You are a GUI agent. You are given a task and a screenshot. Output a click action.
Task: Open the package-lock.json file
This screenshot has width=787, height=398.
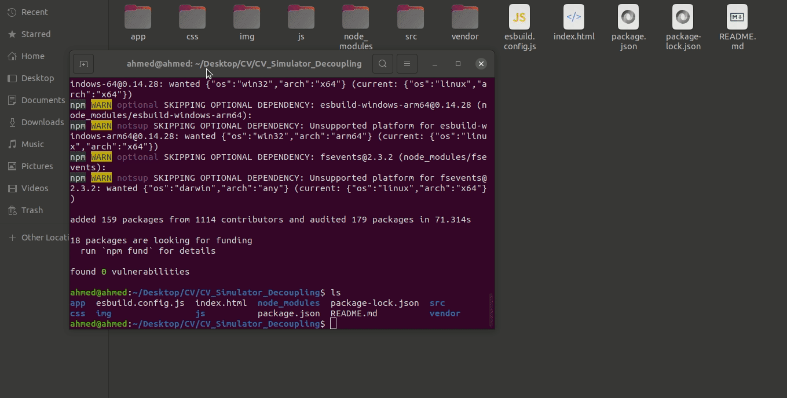[x=683, y=17]
